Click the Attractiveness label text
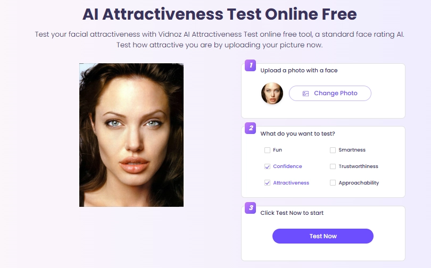The height and width of the screenshot is (268, 431). pos(291,183)
